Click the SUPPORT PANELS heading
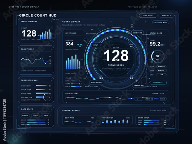 [71, 111]
